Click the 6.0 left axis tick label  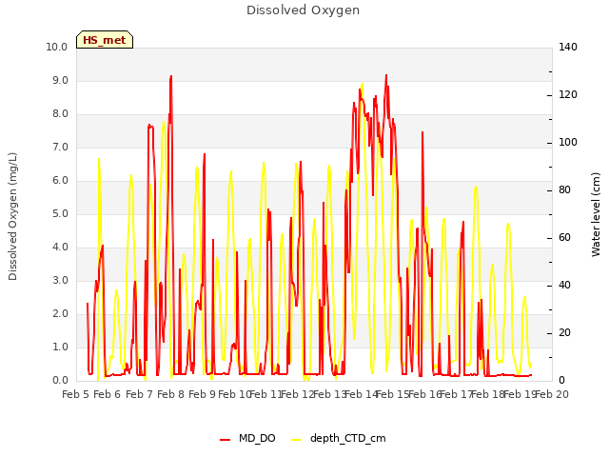[60, 181]
